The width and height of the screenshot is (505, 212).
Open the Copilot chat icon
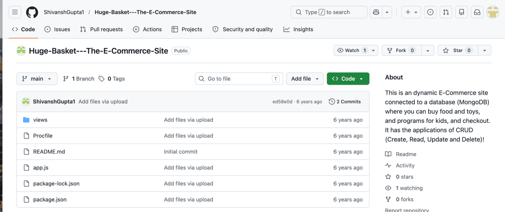(376, 12)
